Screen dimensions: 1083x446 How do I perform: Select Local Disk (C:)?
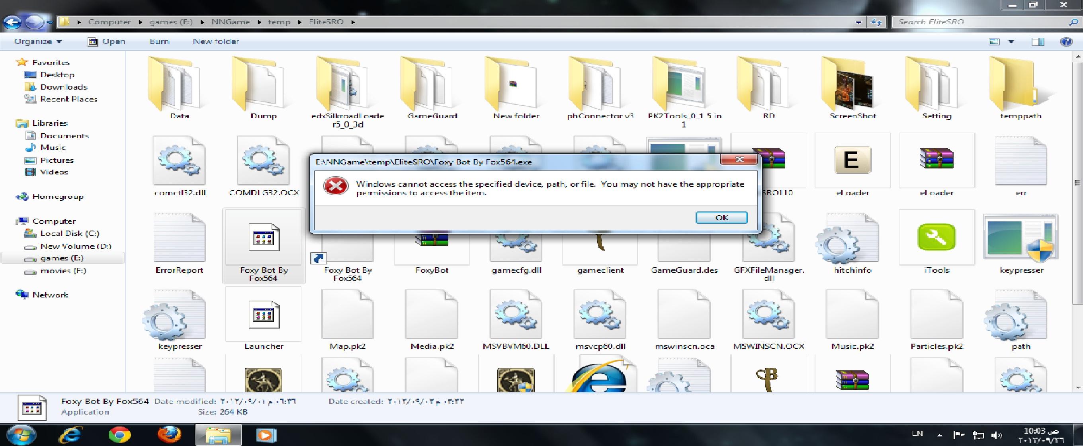pyautogui.click(x=69, y=234)
